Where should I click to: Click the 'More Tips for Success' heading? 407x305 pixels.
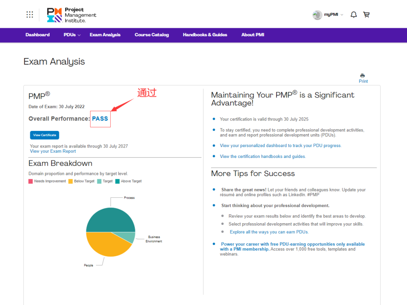point(253,174)
